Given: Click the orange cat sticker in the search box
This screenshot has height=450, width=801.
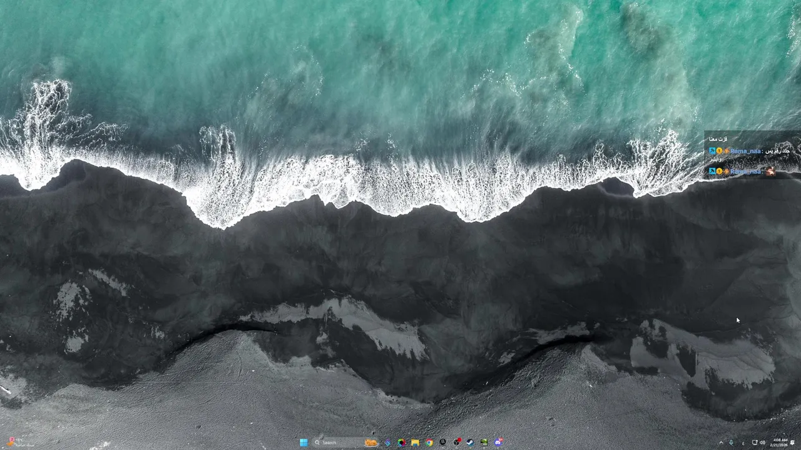Looking at the screenshot, I should coord(371,442).
